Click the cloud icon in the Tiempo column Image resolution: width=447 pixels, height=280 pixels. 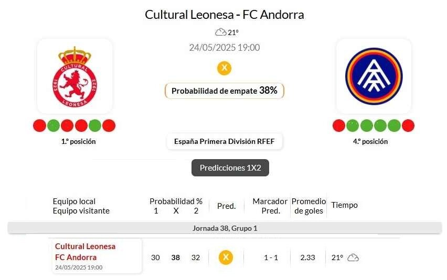(x=353, y=257)
